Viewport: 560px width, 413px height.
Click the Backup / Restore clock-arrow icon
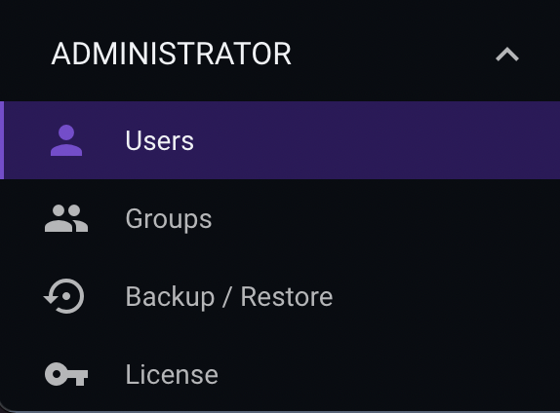pos(64,296)
